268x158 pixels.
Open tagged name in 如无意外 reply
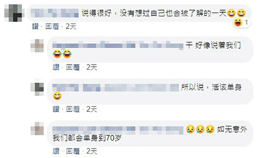(x=118, y=130)
